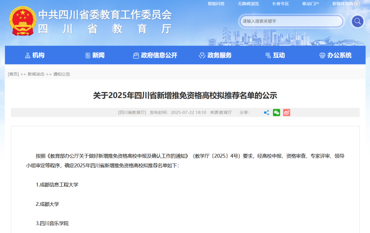
Task: Click the 发布时间 2025-07-22 18:10 text
Action: coord(178,113)
